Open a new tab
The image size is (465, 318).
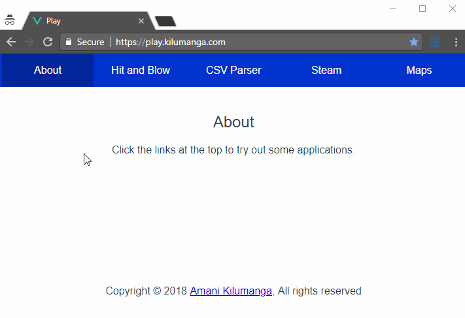(165, 22)
